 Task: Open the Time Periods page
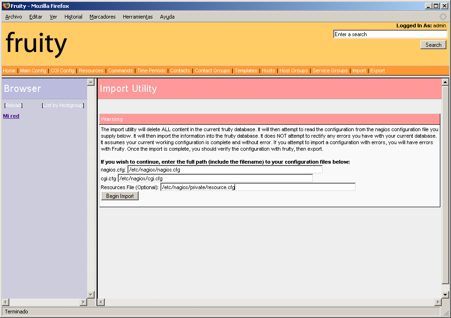coord(151,70)
